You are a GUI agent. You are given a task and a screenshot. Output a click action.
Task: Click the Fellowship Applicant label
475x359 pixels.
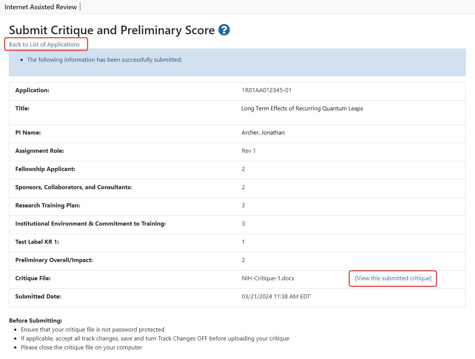coord(45,169)
